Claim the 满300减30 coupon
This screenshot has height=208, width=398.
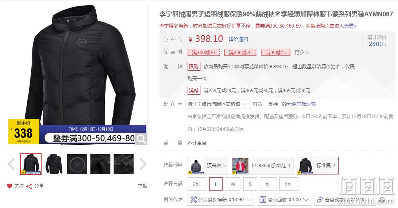[x=204, y=52]
